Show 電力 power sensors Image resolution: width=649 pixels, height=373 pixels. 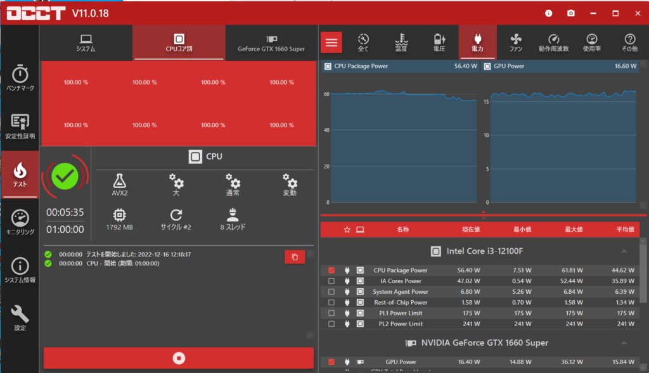478,42
